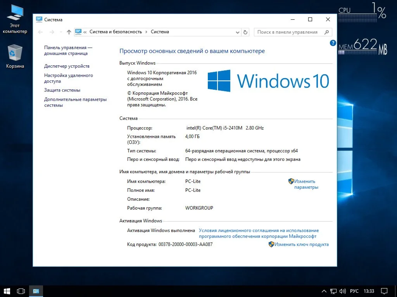Open the Action Center notifications icon
This screenshot has width=397, height=297.
pos(384,291)
